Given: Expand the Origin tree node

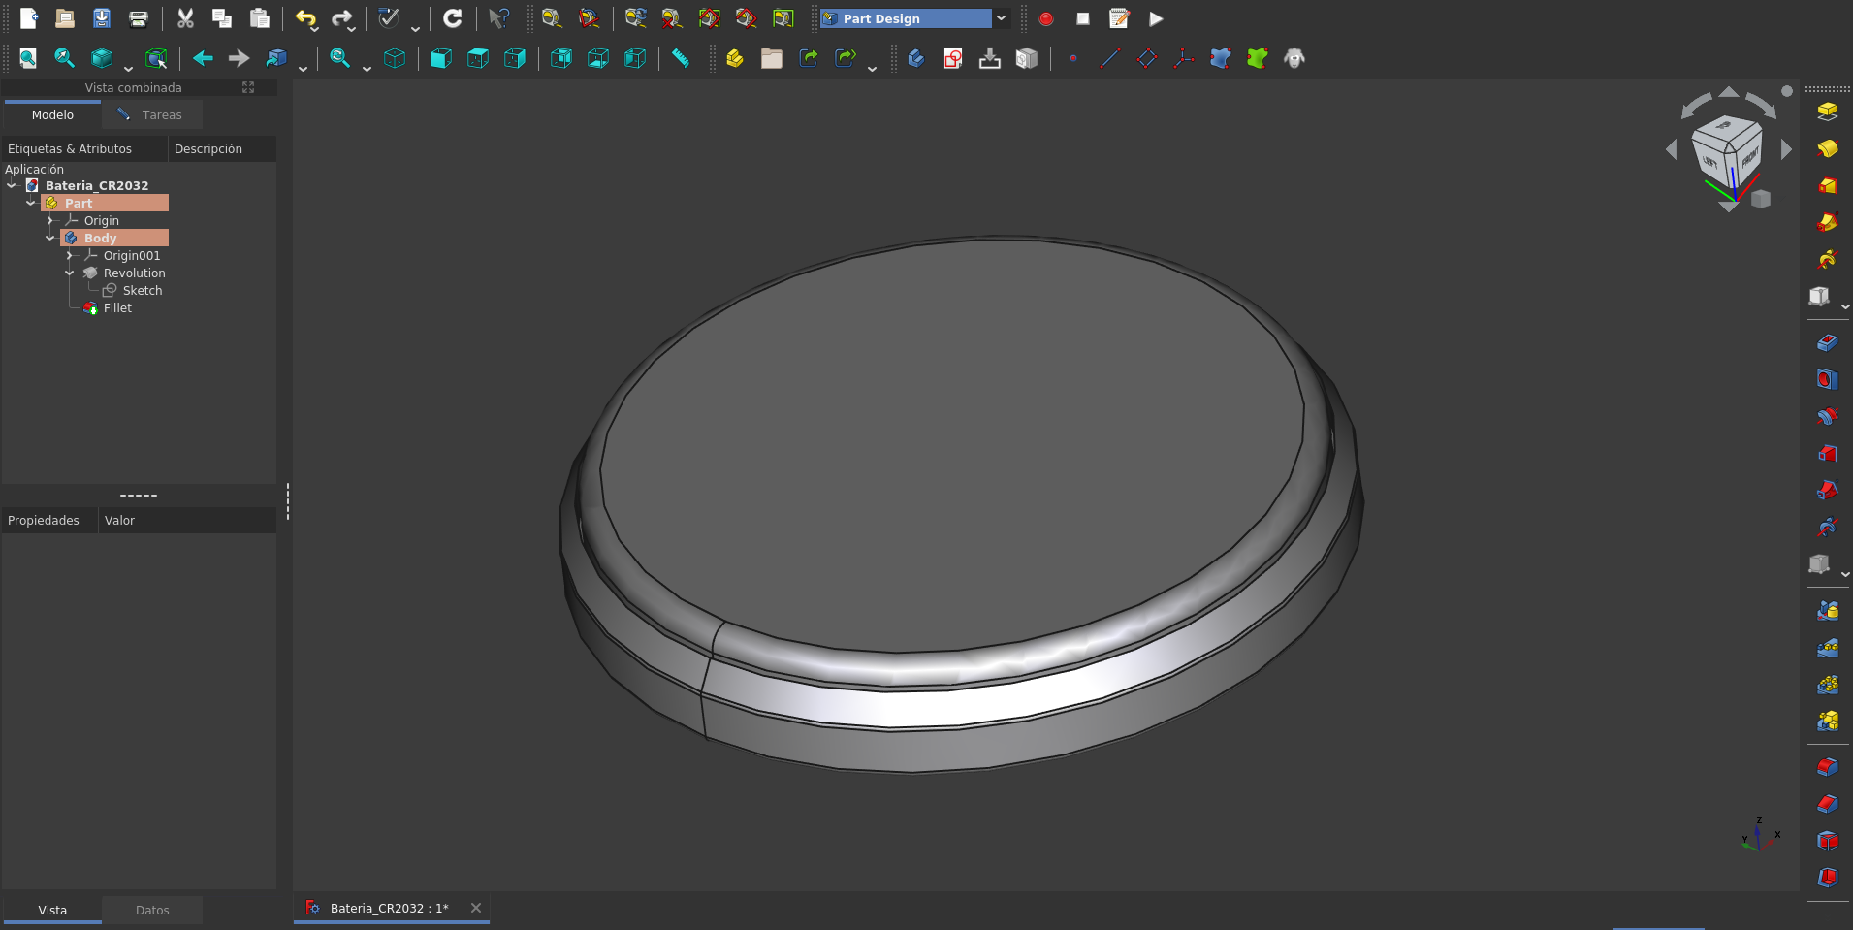Looking at the screenshot, I should [50, 221].
